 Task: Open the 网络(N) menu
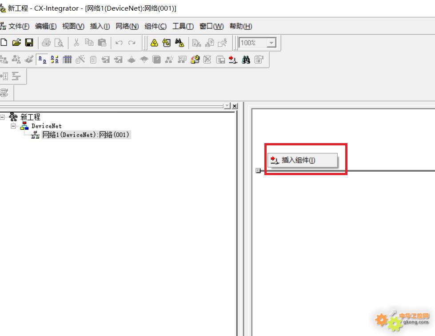click(127, 26)
